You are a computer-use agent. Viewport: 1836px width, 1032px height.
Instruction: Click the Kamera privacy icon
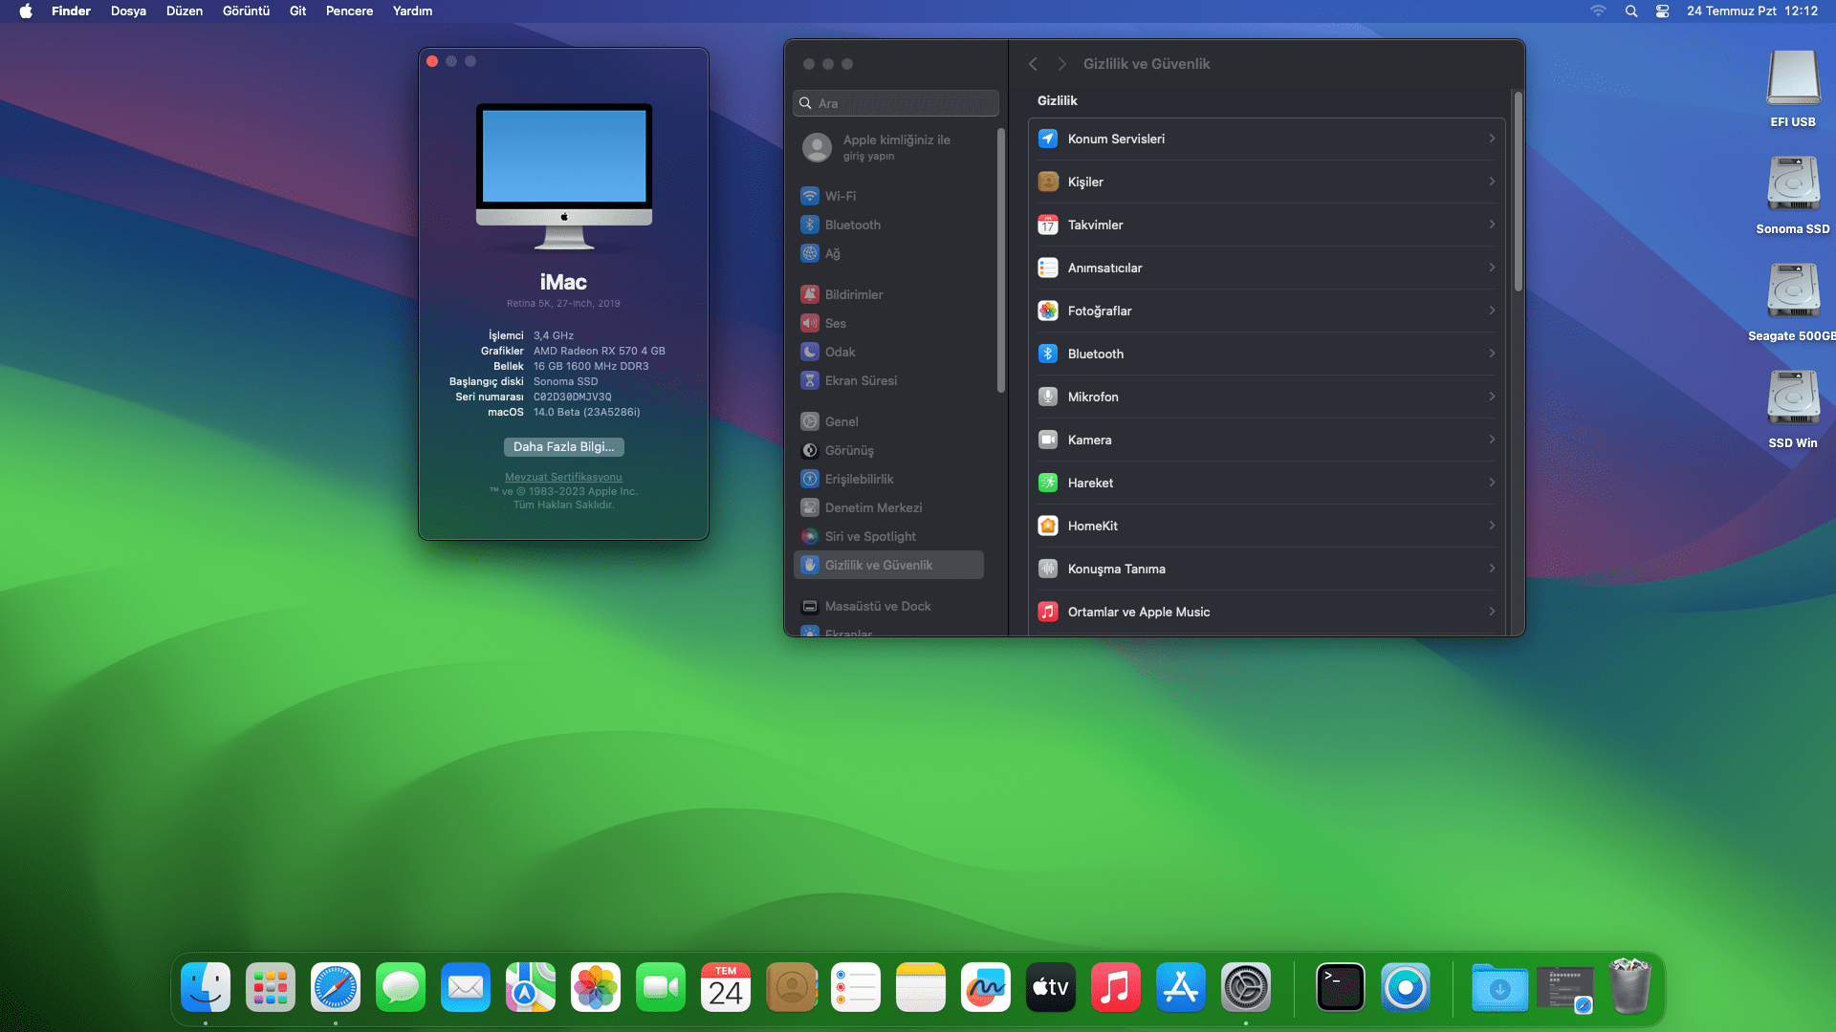1048,440
